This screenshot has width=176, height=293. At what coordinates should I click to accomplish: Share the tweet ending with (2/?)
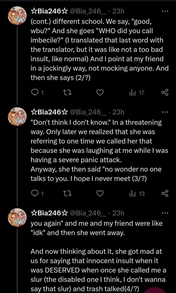(x=165, y=93)
